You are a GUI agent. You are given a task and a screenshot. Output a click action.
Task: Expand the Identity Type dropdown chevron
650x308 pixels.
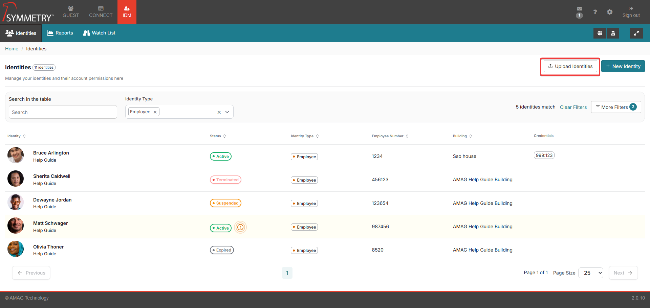pos(227,112)
